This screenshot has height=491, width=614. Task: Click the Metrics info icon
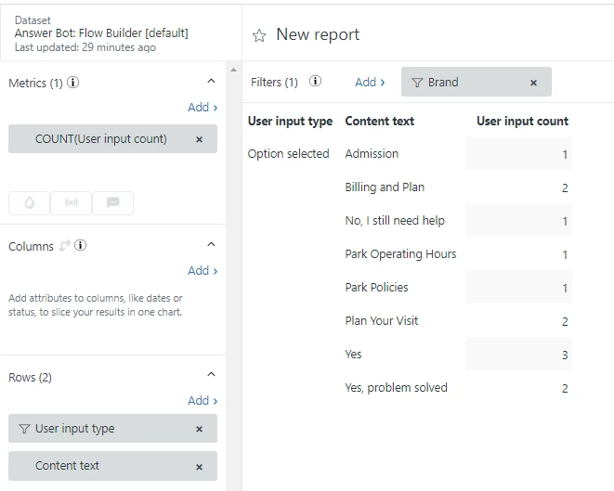tap(73, 83)
